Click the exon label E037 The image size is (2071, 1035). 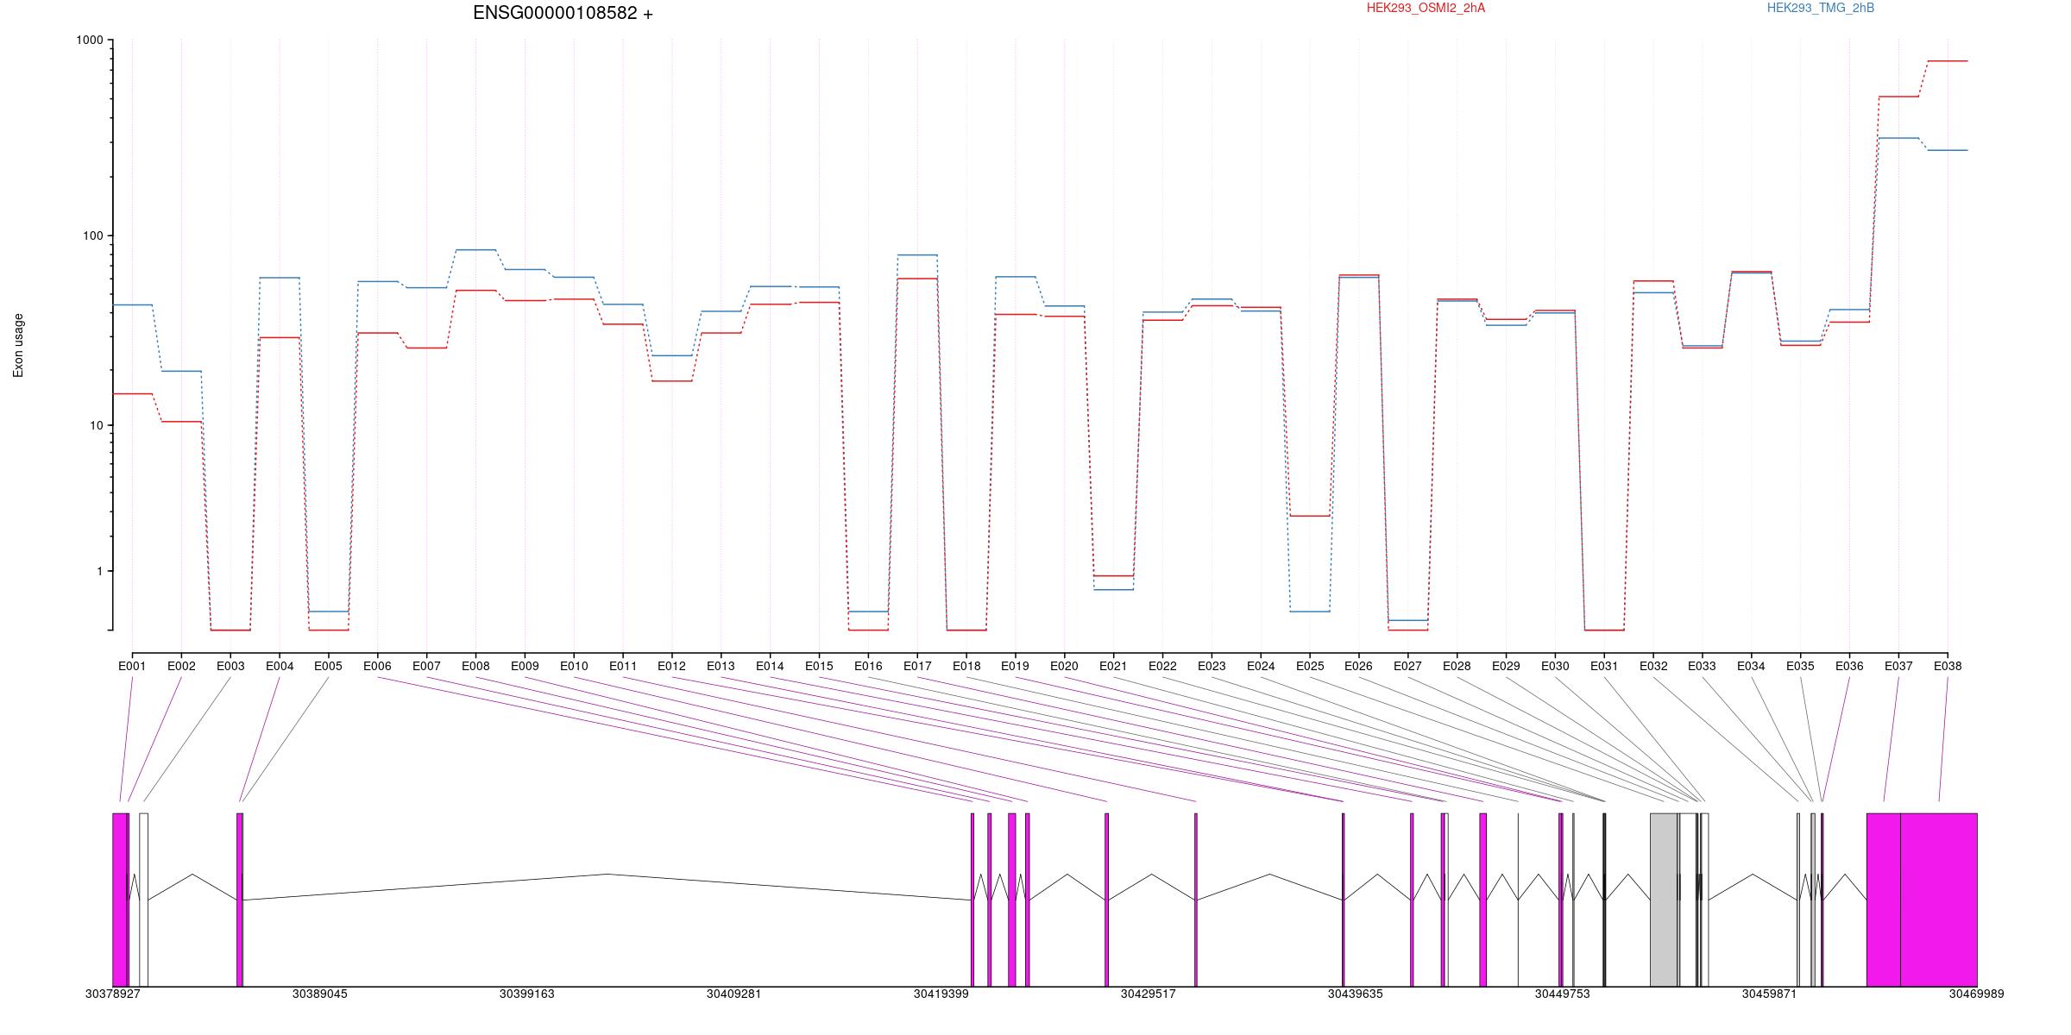(1898, 666)
